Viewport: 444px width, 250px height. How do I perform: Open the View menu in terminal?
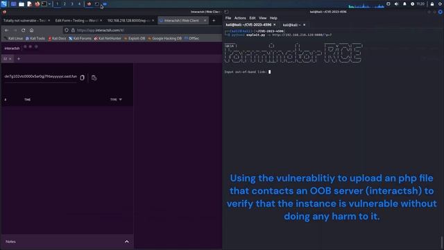(262, 18)
